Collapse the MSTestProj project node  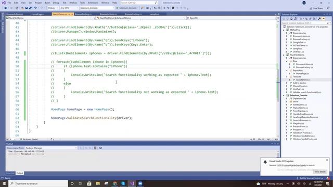click(284, 30)
